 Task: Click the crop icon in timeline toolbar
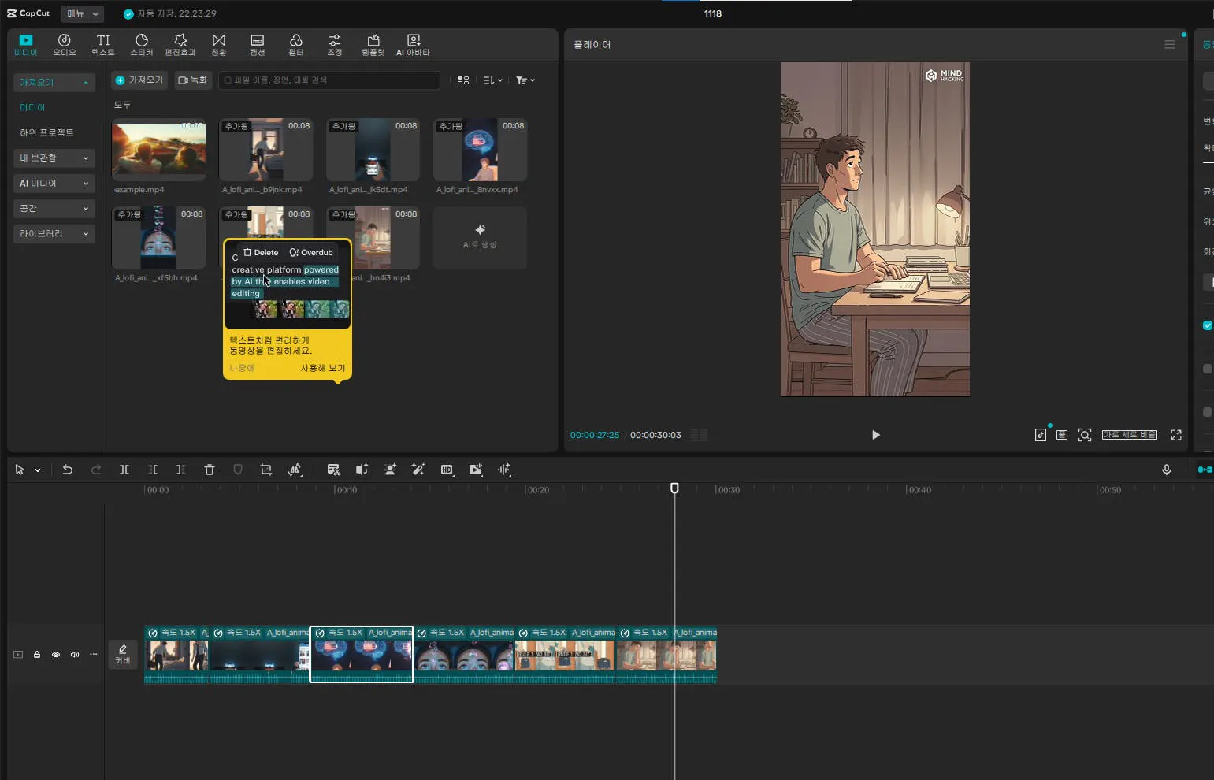click(266, 470)
